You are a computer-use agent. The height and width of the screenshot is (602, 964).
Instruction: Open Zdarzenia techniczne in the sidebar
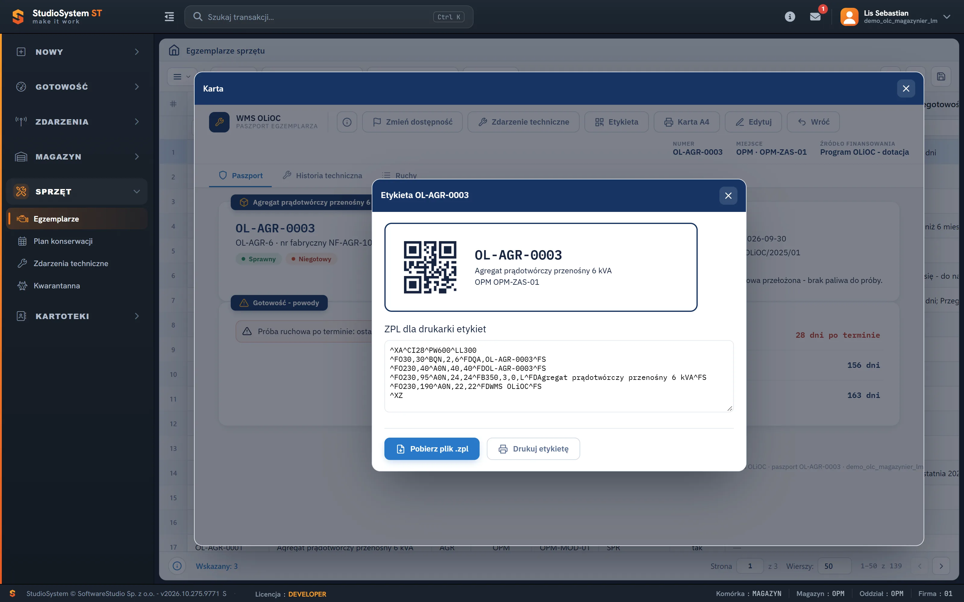(x=77, y=263)
